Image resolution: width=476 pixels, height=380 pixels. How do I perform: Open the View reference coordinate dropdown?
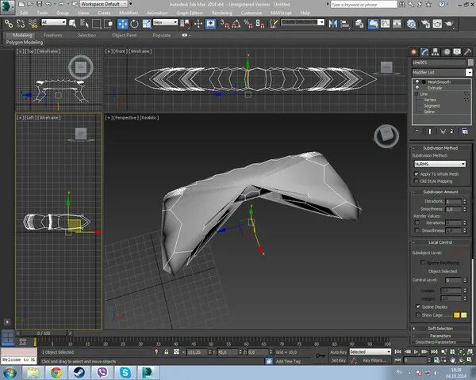click(165, 22)
